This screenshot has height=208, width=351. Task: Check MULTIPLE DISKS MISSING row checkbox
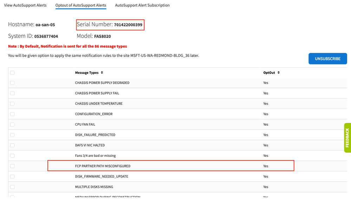[12, 187]
